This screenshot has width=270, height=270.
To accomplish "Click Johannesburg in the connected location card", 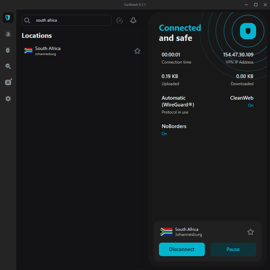I will (189, 235).
